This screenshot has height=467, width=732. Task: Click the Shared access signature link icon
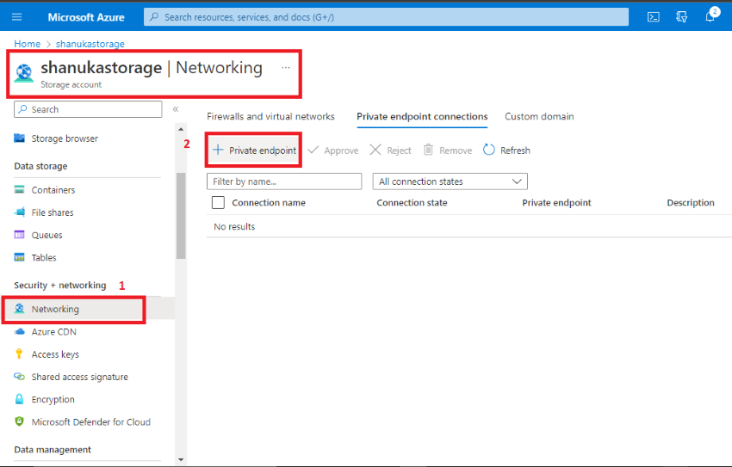click(x=19, y=376)
